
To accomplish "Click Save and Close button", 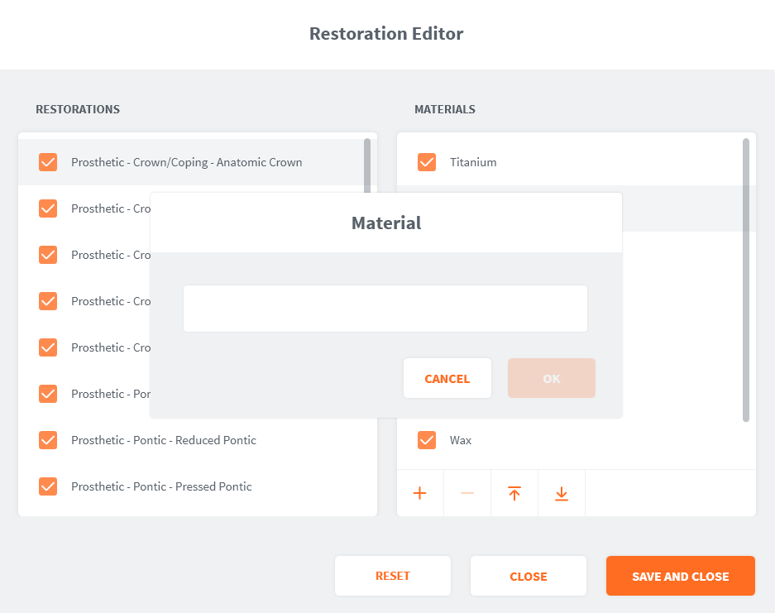I will pos(680,576).
